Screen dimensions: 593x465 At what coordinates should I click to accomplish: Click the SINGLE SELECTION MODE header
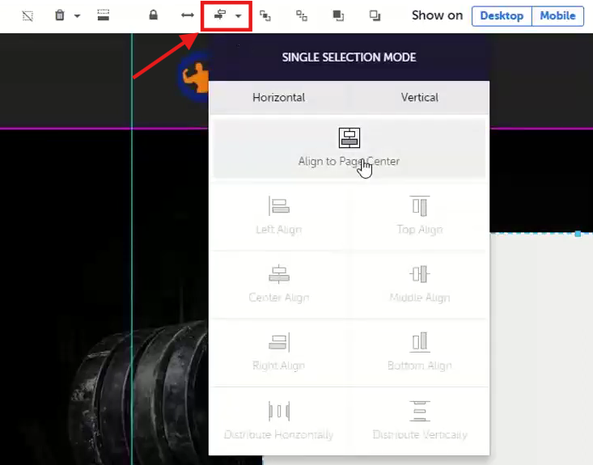(x=349, y=57)
